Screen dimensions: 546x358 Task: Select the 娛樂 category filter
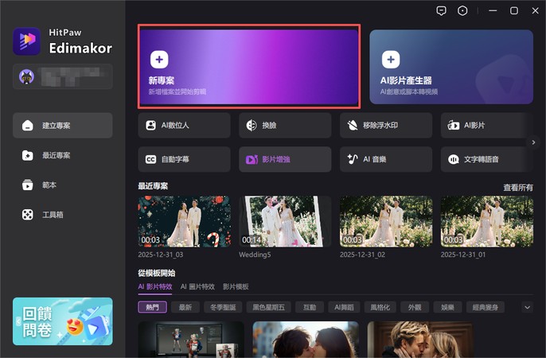point(447,307)
